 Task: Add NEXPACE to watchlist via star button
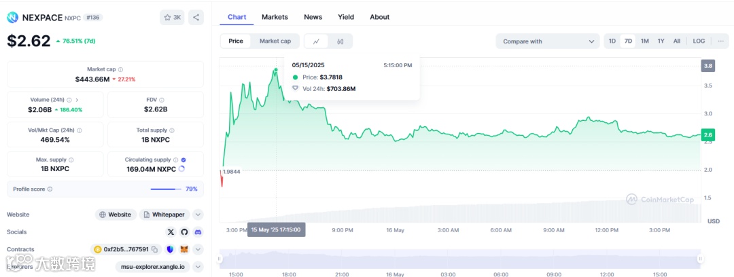pyautogui.click(x=172, y=17)
